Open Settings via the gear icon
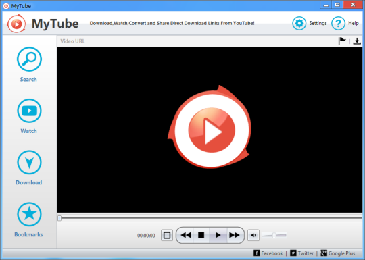The width and height of the screenshot is (365, 260). 299,23
